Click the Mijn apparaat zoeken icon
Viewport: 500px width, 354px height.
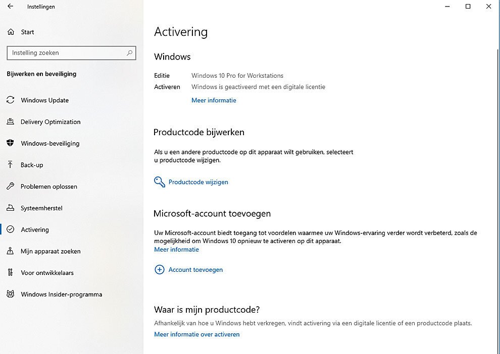click(11, 251)
